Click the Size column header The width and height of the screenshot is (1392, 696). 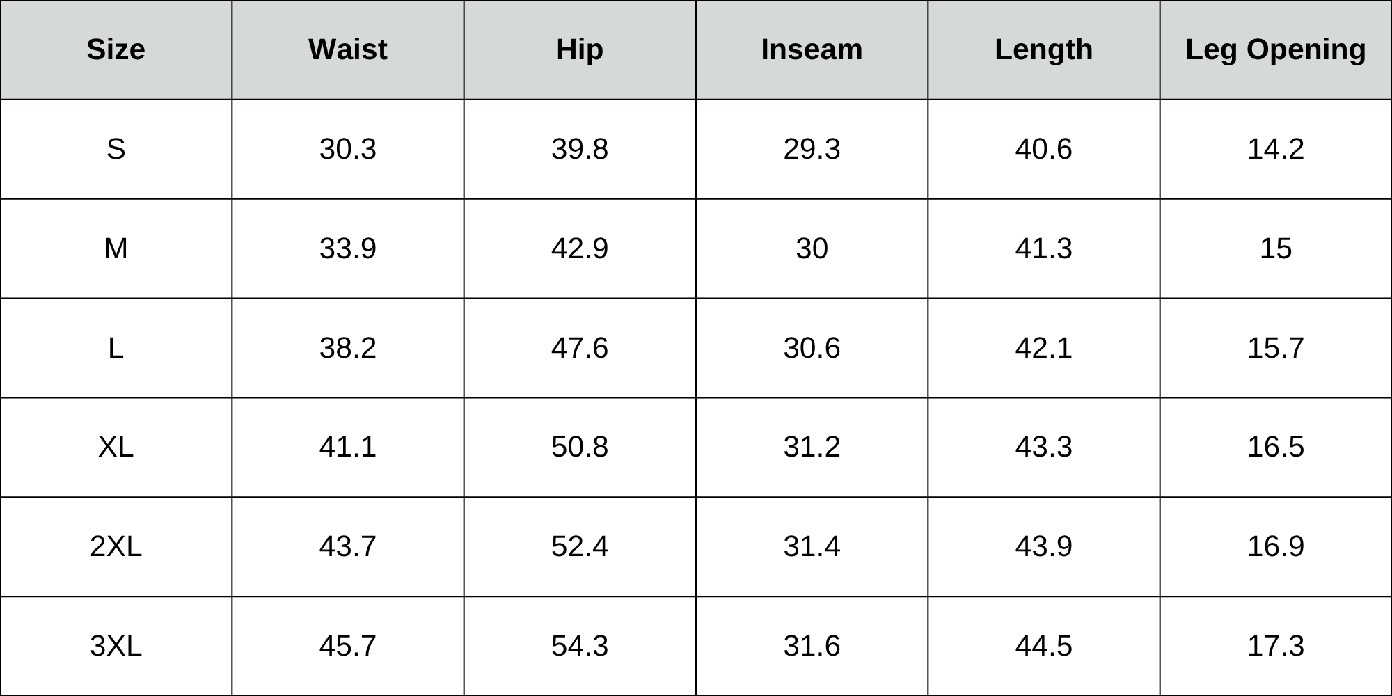coord(116,49)
